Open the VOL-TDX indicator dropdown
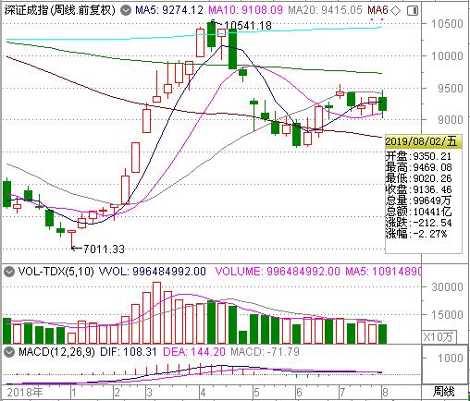 point(9,272)
